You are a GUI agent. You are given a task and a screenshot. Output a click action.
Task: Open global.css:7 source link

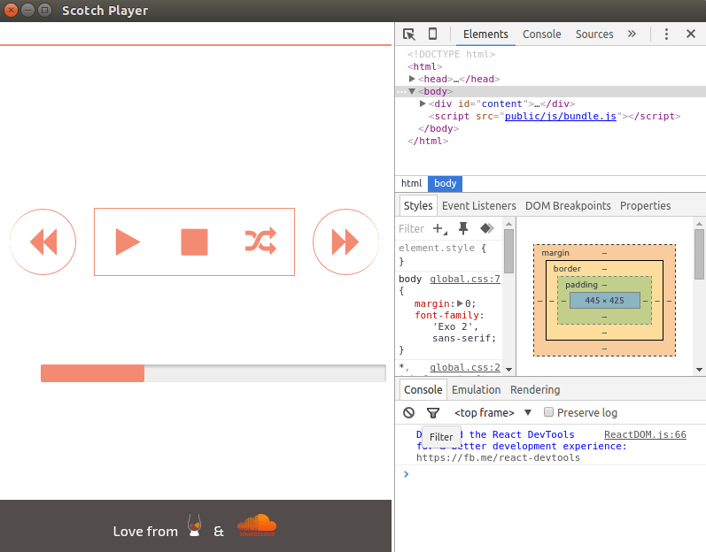pos(465,279)
